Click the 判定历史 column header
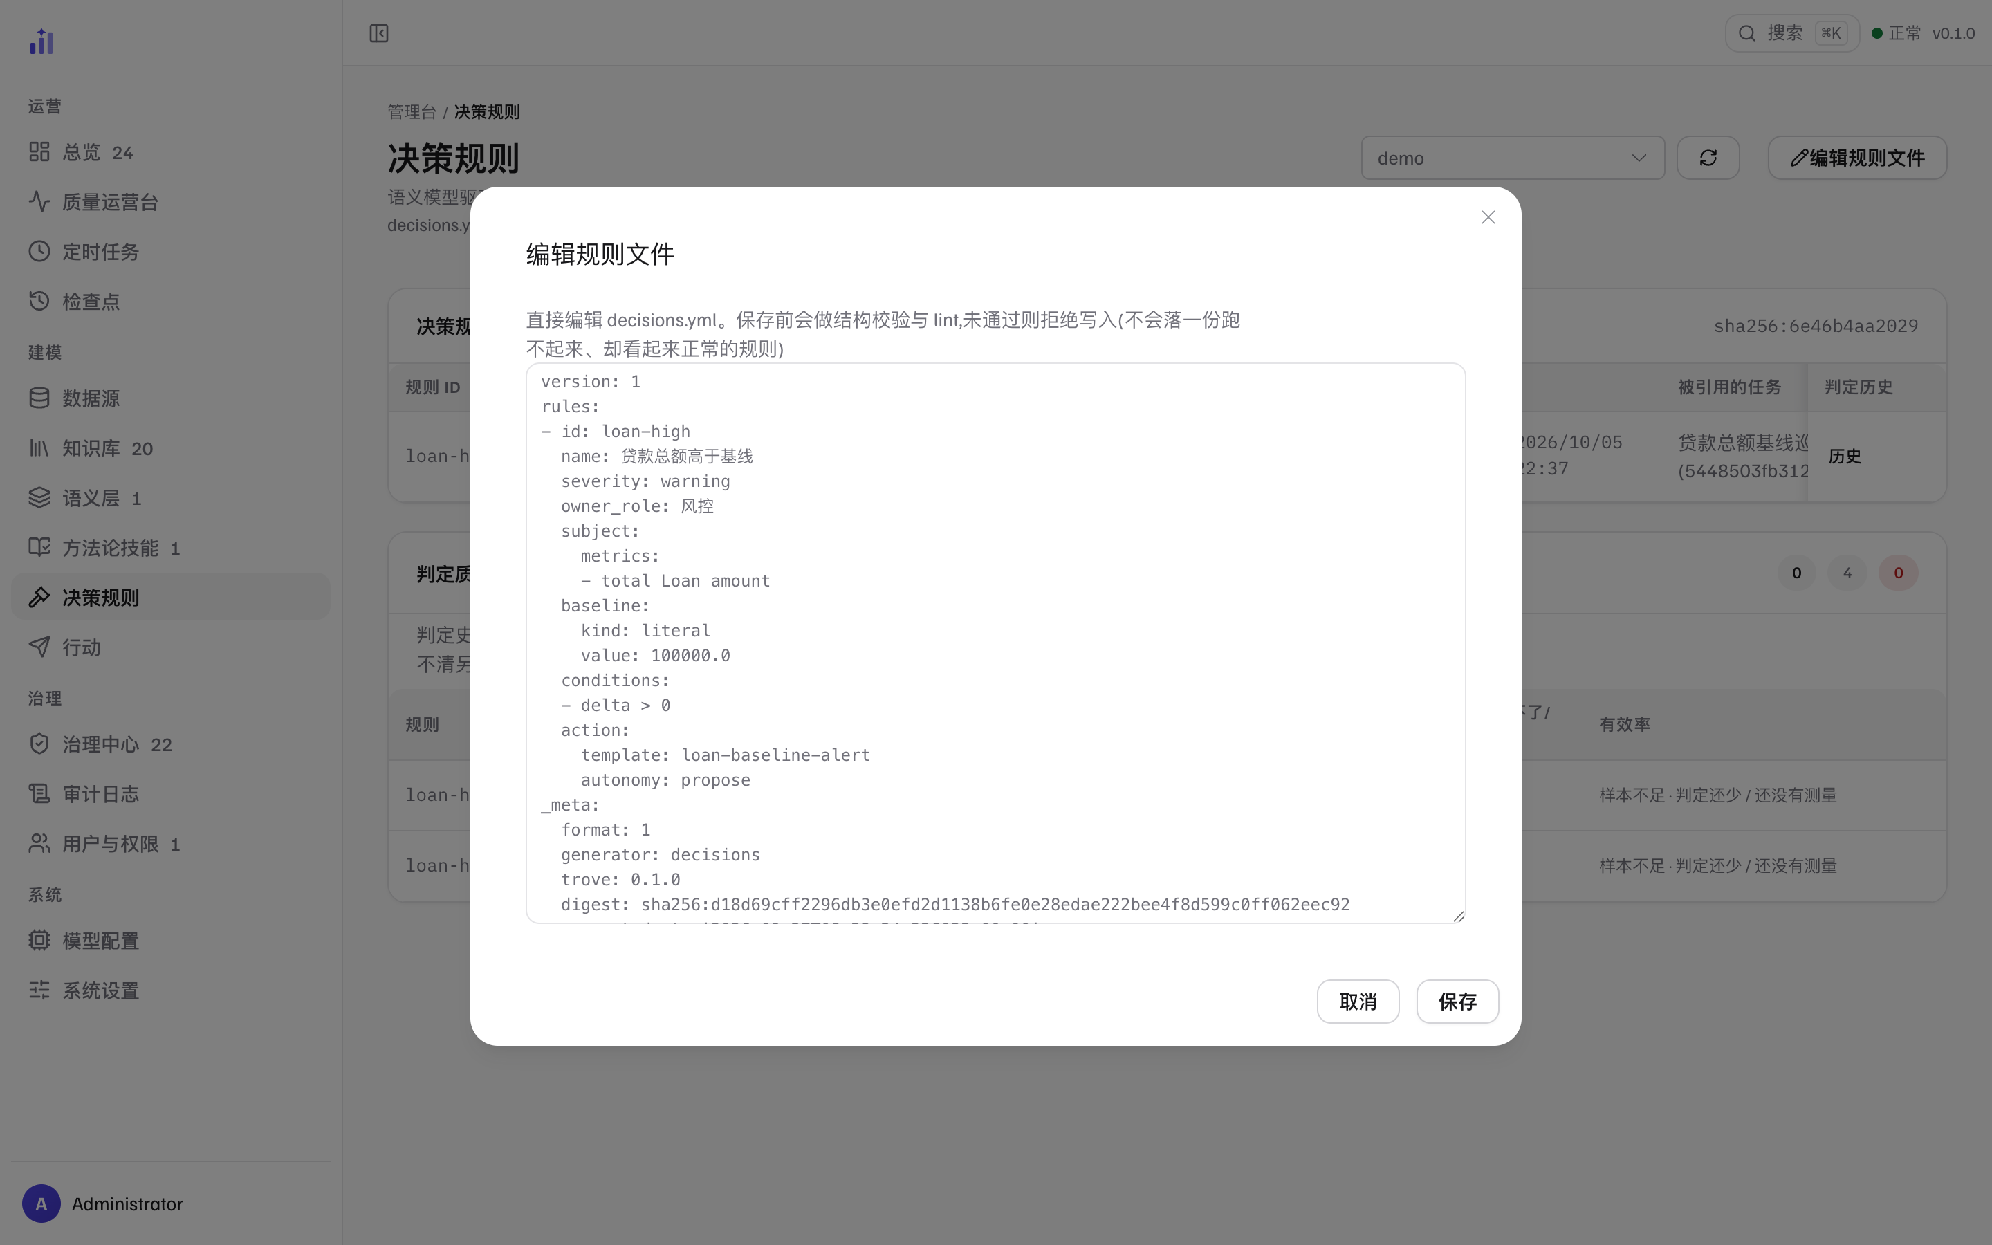 pos(1858,387)
